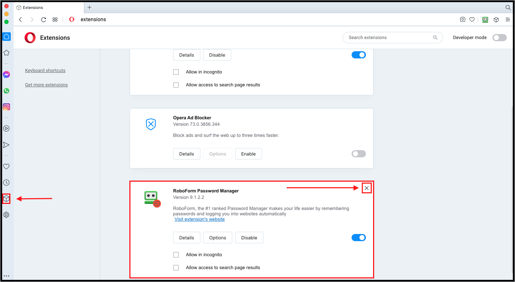Open the Easy Setup sliders icon

(x=508, y=20)
